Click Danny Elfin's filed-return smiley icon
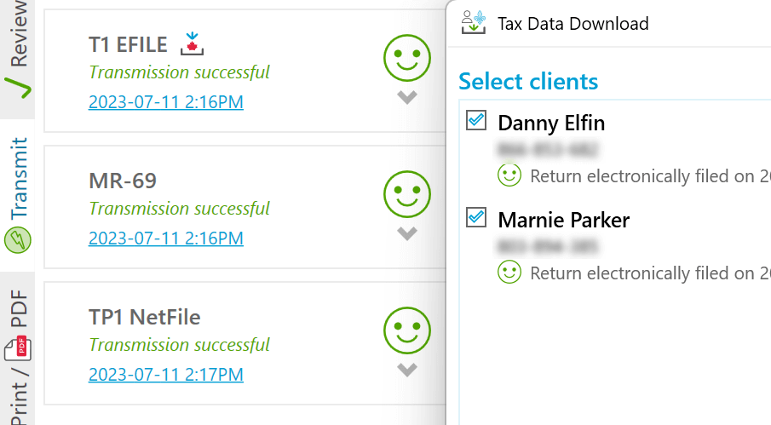Viewport: 771px width, 425px height. (x=509, y=175)
